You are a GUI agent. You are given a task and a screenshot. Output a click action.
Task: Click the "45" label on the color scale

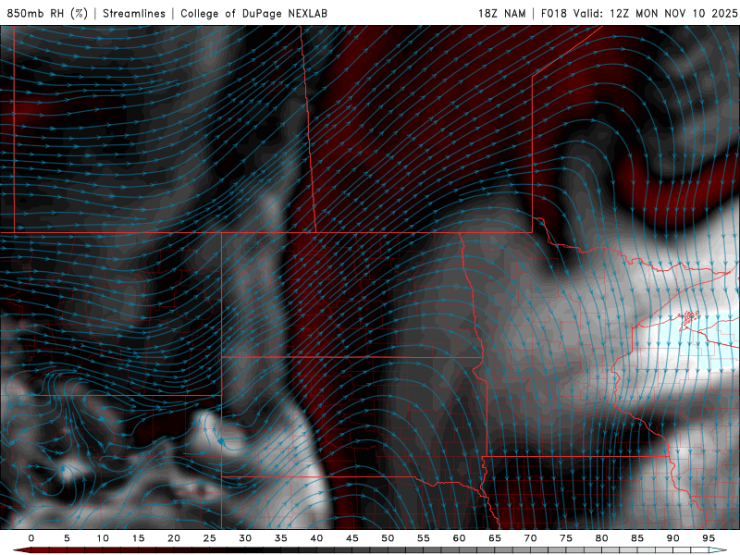[352, 538]
